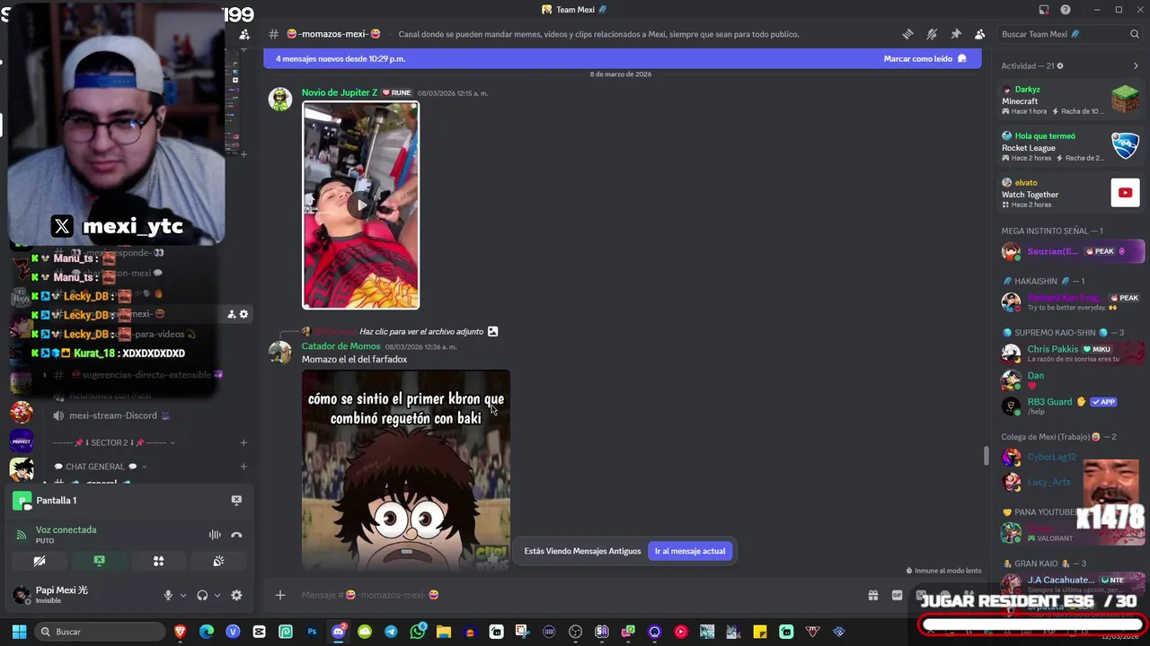The width and height of the screenshot is (1150, 646).
Task: Open the gift icon in message bar
Action: click(x=872, y=595)
